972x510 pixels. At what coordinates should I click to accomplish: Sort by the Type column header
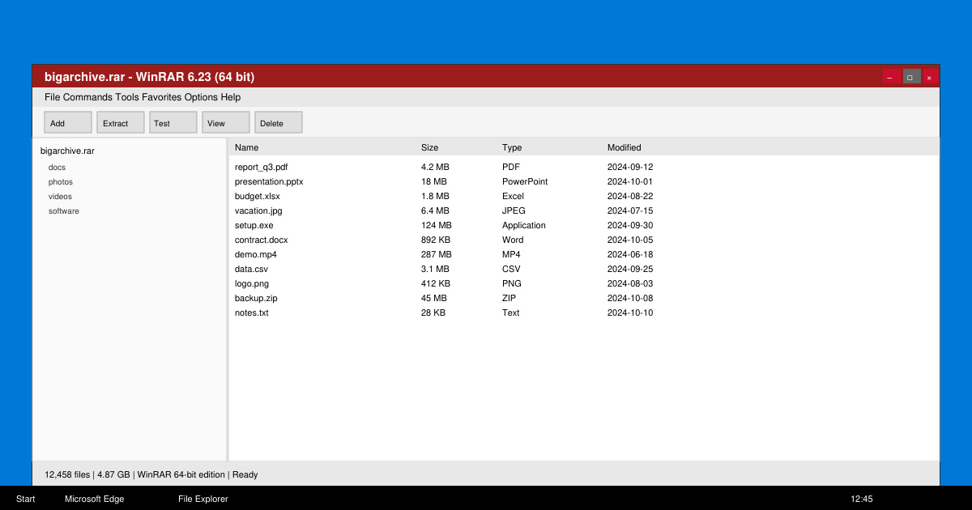point(512,147)
